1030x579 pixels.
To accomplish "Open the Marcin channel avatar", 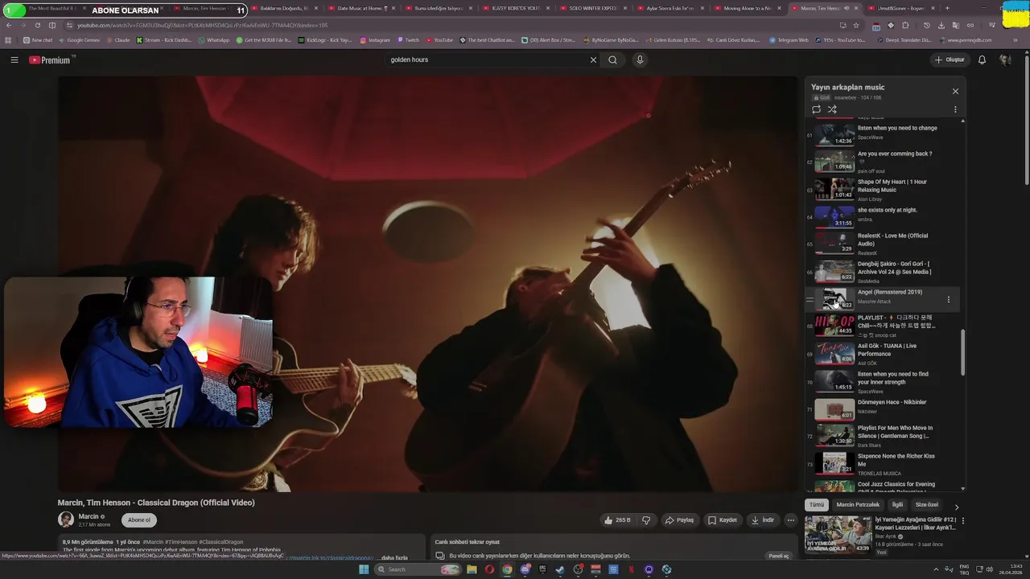I will (x=66, y=519).
